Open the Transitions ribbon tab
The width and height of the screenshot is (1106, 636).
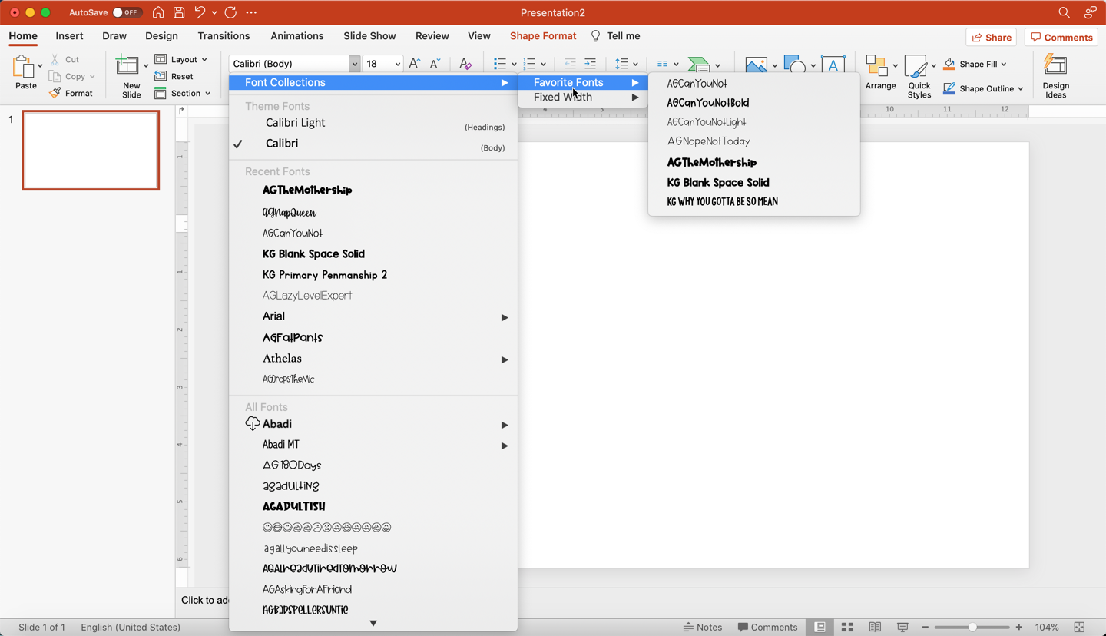224,36
